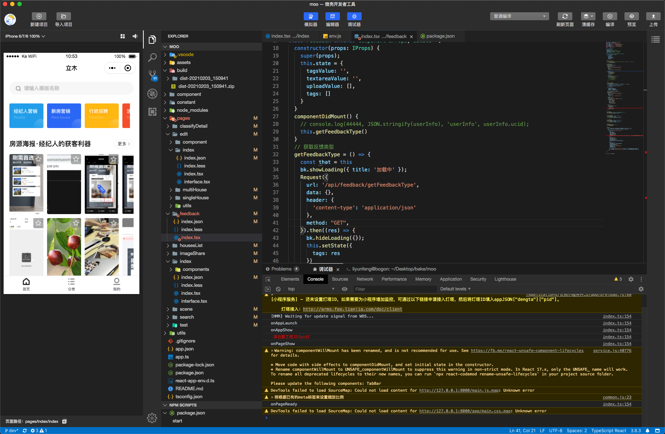This screenshot has height=434, width=665.
Task: Open DevTools settings gear near warnings
Action: pos(631,279)
